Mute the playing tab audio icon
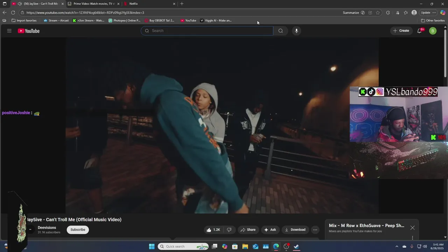 (20, 4)
